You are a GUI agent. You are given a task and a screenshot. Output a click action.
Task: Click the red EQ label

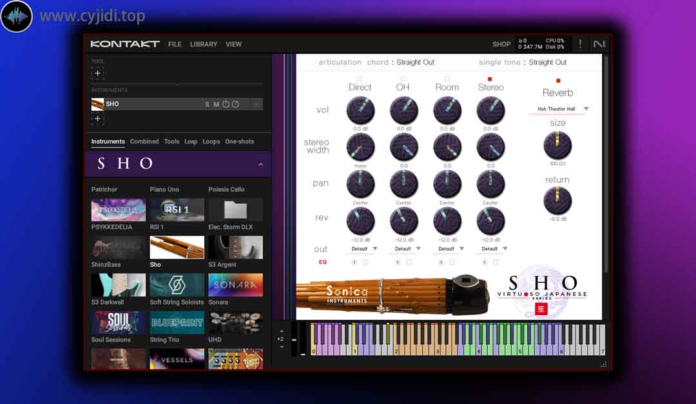(x=323, y=262)
